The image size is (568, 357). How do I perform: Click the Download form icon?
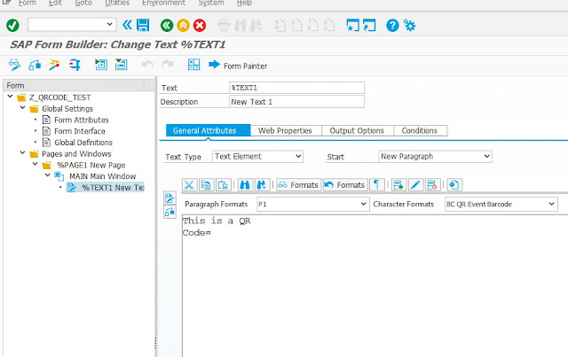[101, 65]
